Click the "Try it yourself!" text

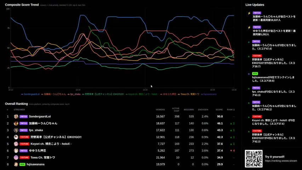pyautogui.click(x=275, y=157)
